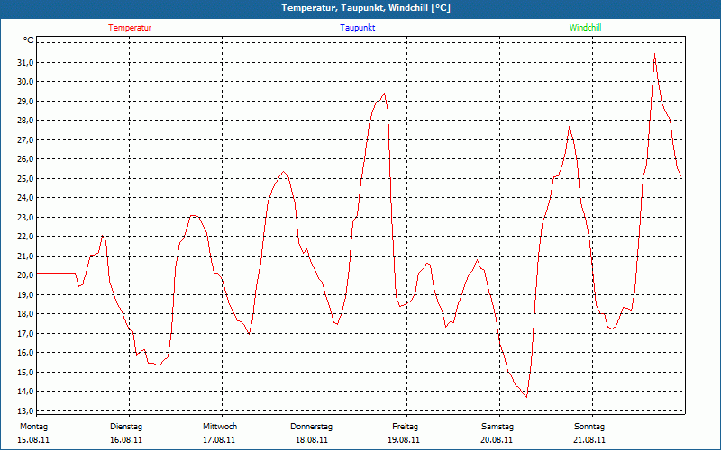Screen dimensions: 721x450
Task: Click the 19,0 y-axis value
Action: point(26,295)
